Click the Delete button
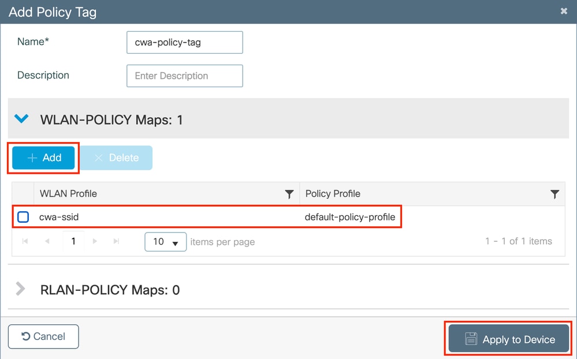The height and width of the screenshot is (359, 577). pos(116,158)
